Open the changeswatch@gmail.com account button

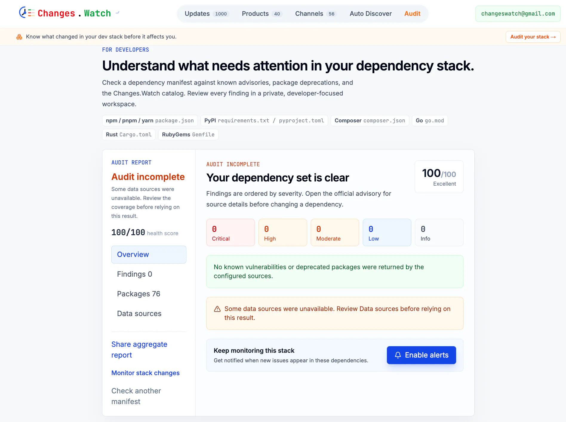(x=518, y=14)
